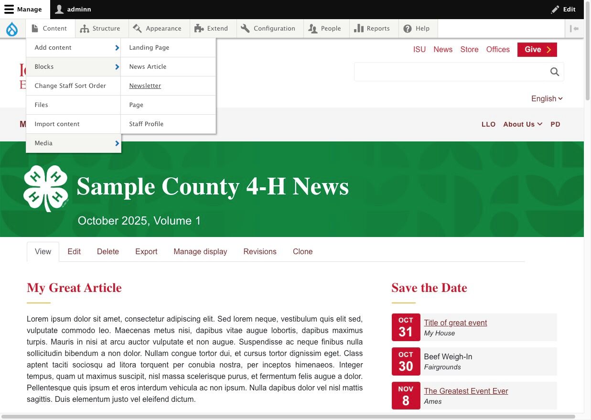The height and width of the screenshot is (420, 591).
Task: Click the Appearance paintbrush icon
Action: [138, 29]
